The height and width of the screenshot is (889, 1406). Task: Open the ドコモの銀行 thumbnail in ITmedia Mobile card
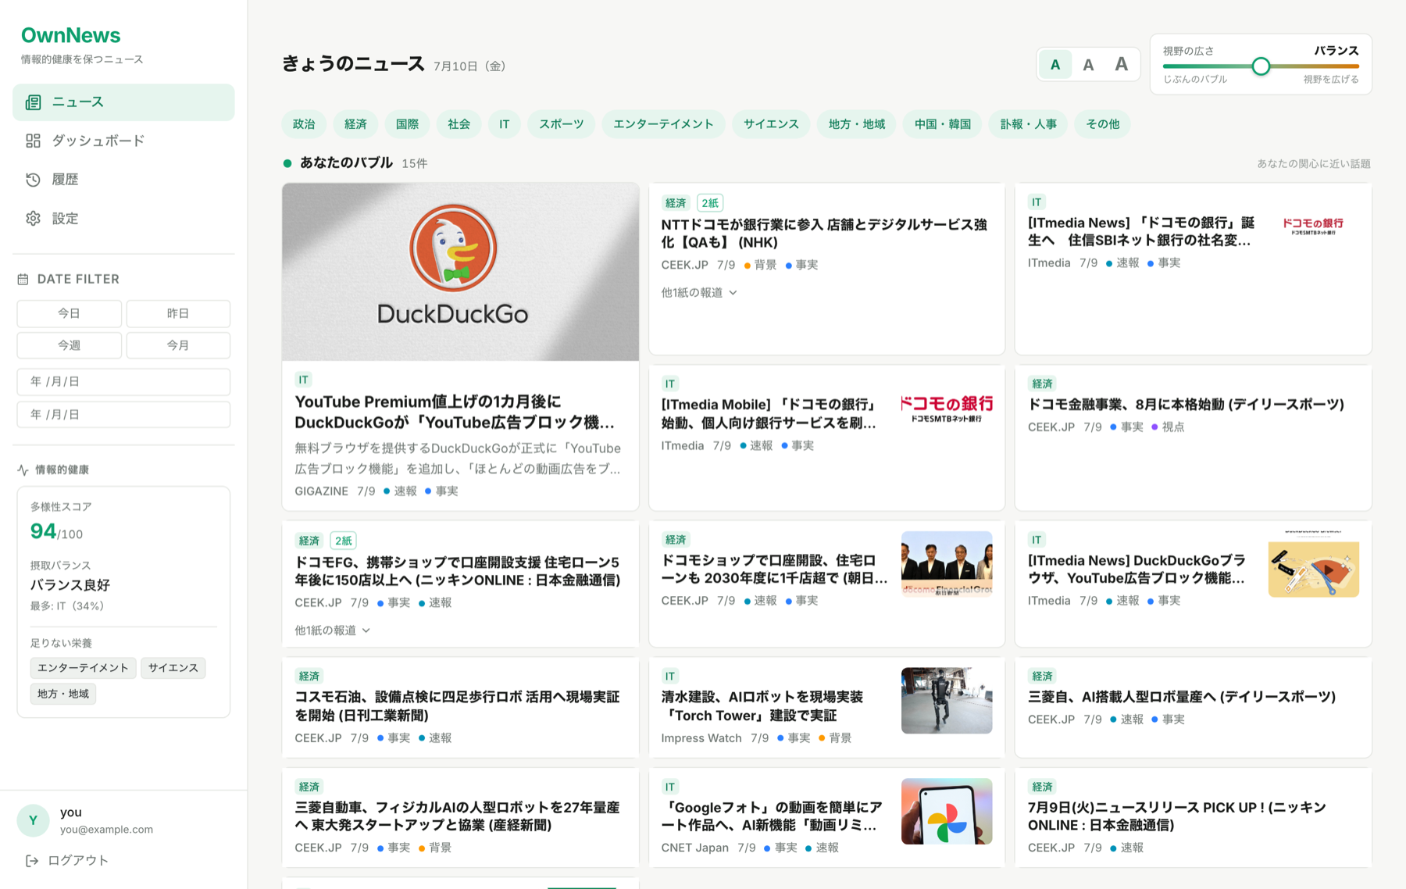tap(947, 409)
